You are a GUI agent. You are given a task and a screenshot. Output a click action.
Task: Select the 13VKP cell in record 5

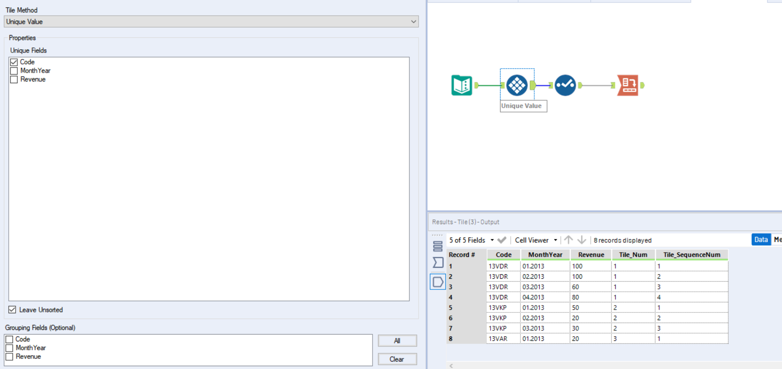click(503, 308)
